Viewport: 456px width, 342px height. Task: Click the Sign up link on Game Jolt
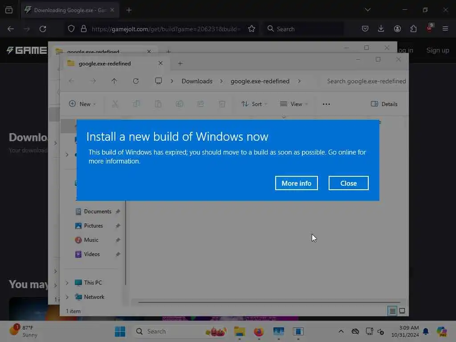pos(438,50)
